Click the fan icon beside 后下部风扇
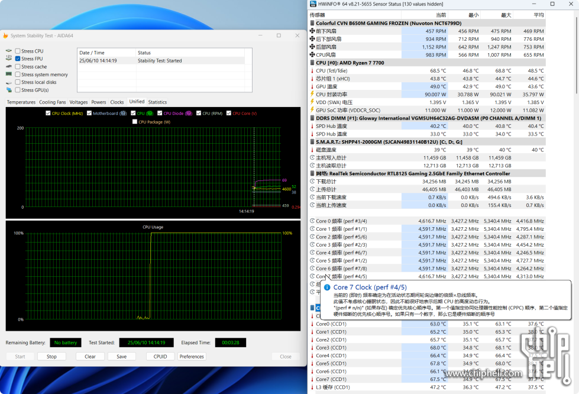The width and height of the screenshot is (579, 394). pos(312,39)
